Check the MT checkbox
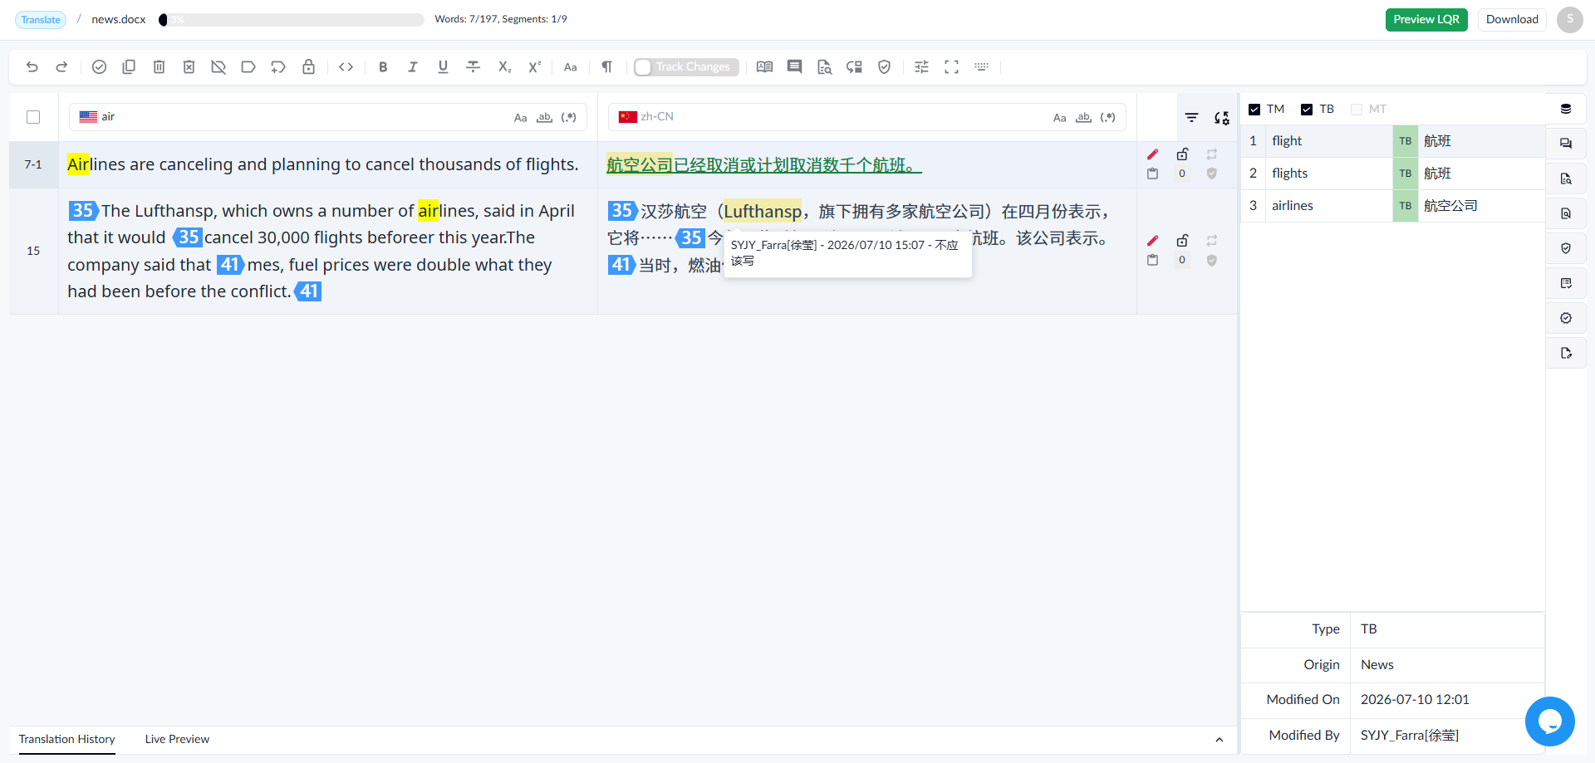Viewport: 1595px width, 763px height. (1357, 110)
